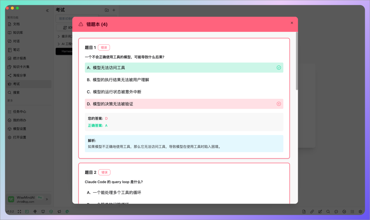Open the terminal icon in bottom bar
370x220 pixels.
pyautogui.click(x=27, y=211)
